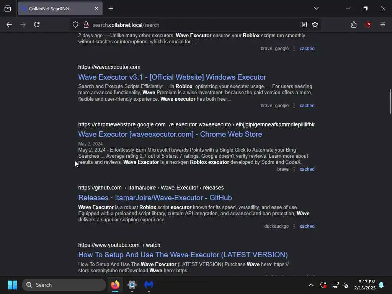Open Firefox from the taskbar
Viewport: 392px width, 294px height.
tap(115, 285)
